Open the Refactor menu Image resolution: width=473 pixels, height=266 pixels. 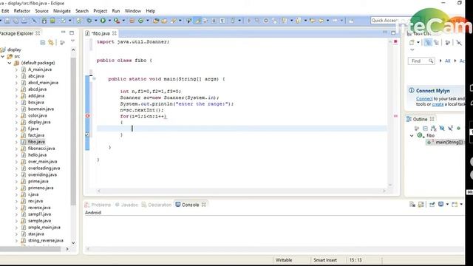click(x=22, y=11)
